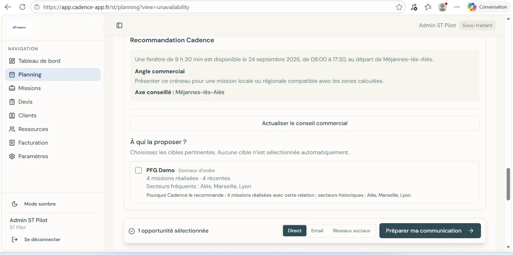
Task: Click the scrollbar up arrow
Action: click(x=508, y=18)
